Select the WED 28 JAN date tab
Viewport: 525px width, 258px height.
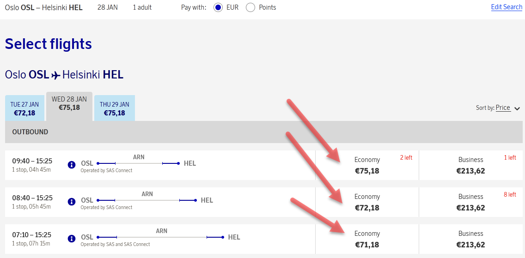[69, 104]
